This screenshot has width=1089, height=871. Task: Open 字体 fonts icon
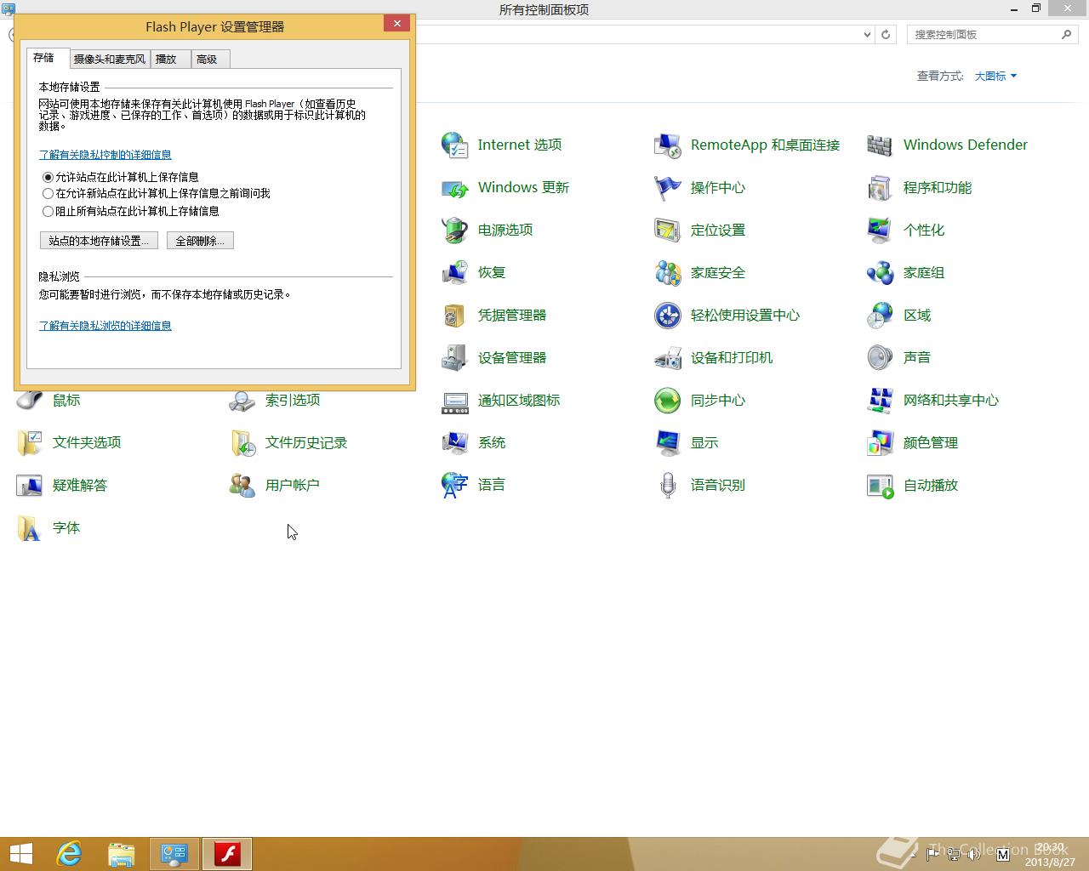(30, 527)
